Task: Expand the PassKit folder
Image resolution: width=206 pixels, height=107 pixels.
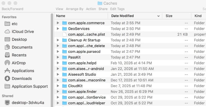Action: tap(58, 57)
